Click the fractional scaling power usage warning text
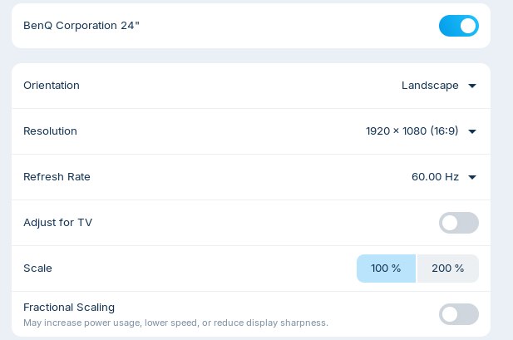Screen dimensions: 513x340 175,323
